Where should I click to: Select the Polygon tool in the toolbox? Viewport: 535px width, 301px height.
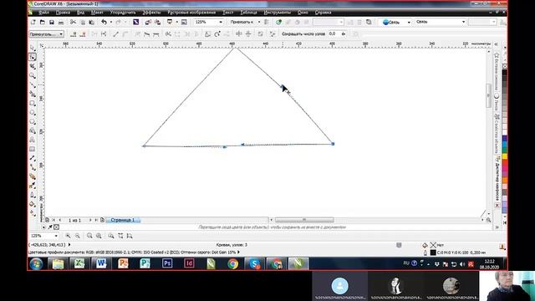[33, 121]
